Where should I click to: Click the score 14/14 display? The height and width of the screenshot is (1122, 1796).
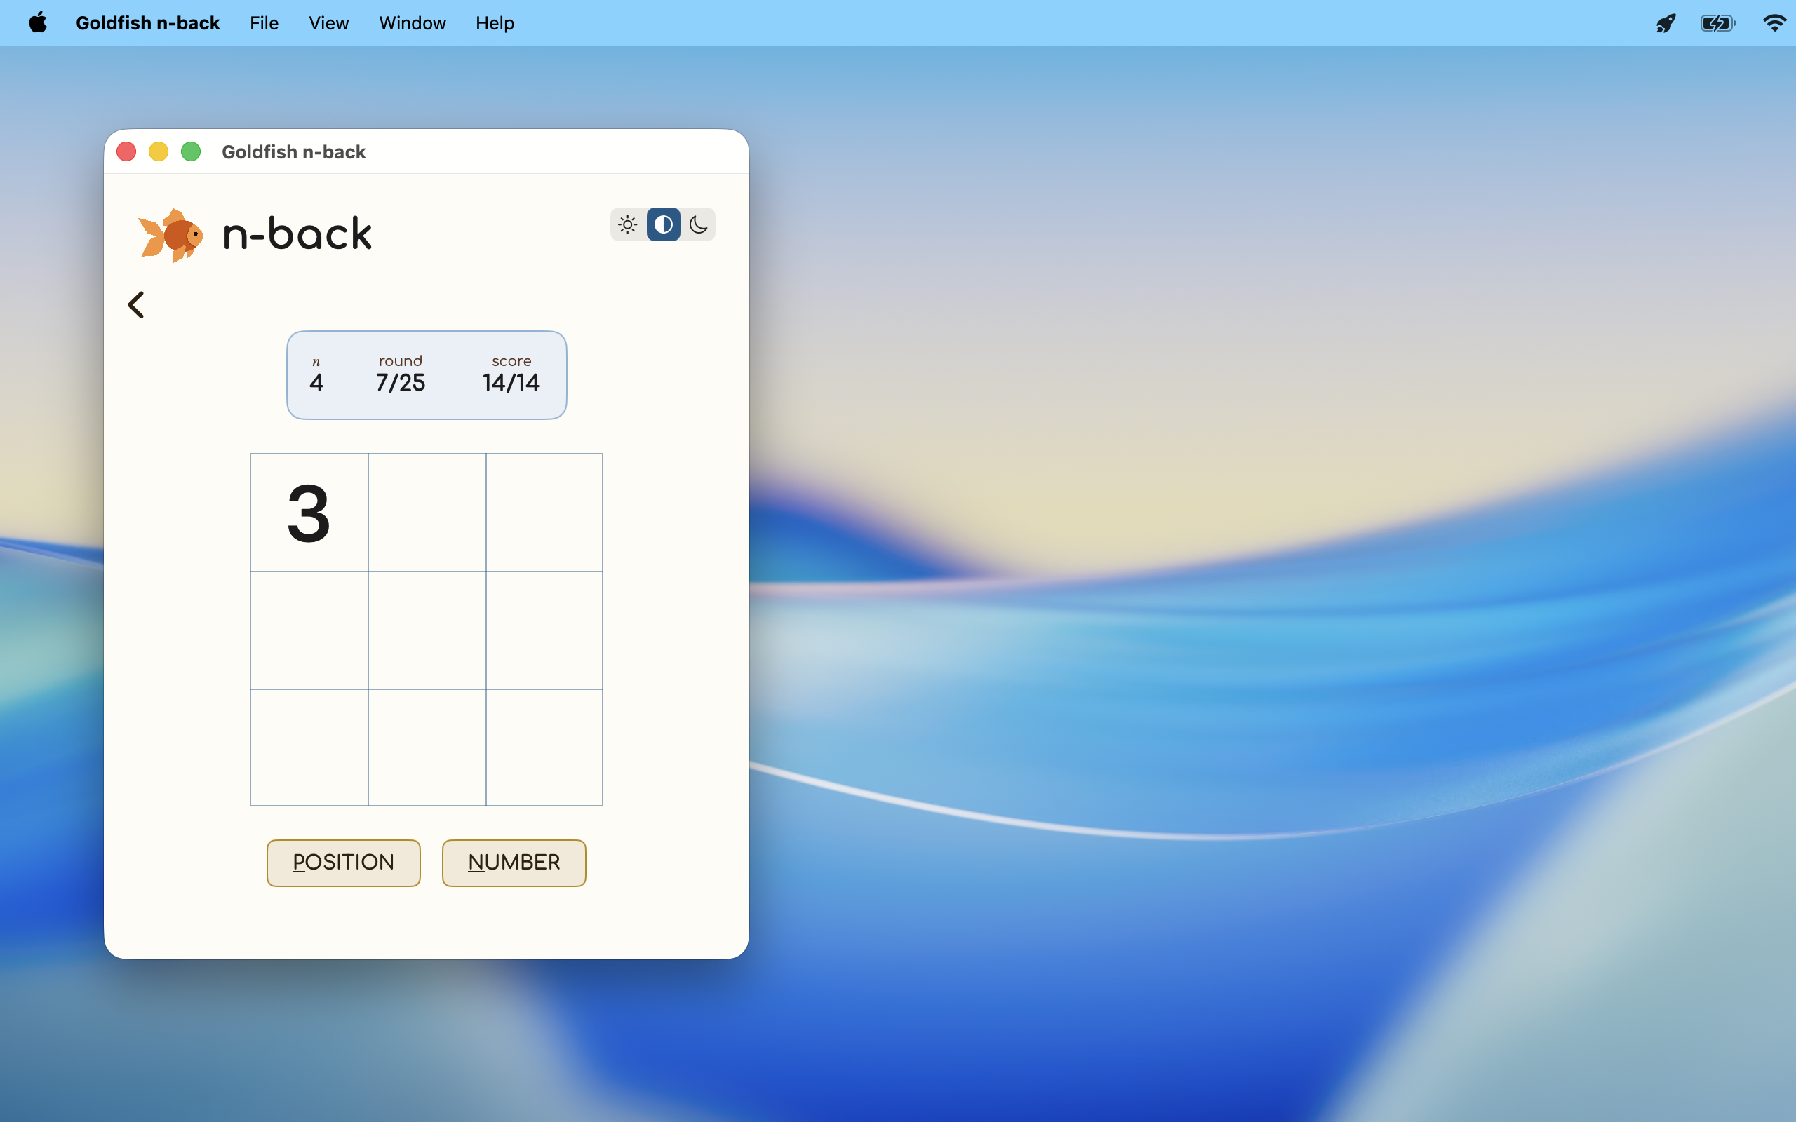pos(511,374)
